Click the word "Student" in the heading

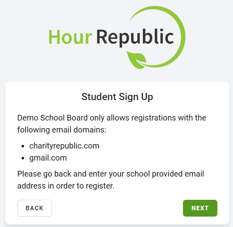[99, 97]
